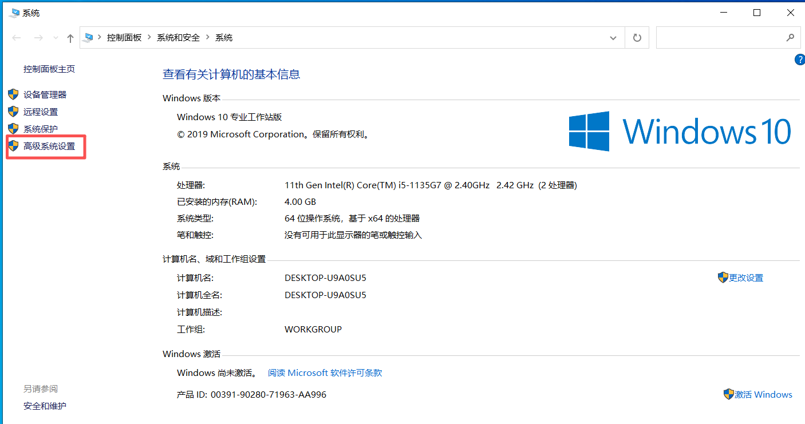
Task: Expand chevron after 控制面板 breadcrumb
Action: point(149,38)
